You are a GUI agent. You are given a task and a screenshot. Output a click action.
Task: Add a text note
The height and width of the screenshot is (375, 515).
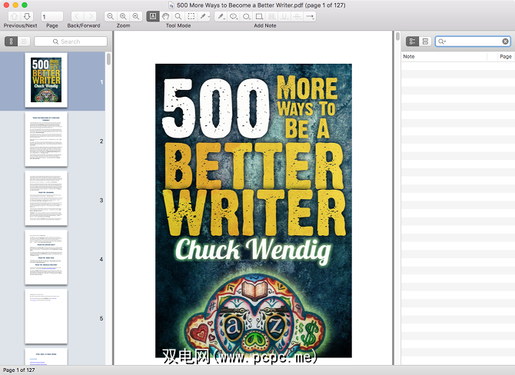(221, 16)
